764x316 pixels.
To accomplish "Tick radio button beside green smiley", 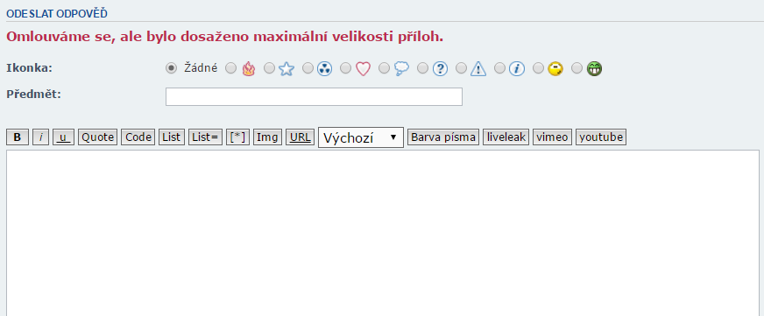I will (x=577, y=68).
